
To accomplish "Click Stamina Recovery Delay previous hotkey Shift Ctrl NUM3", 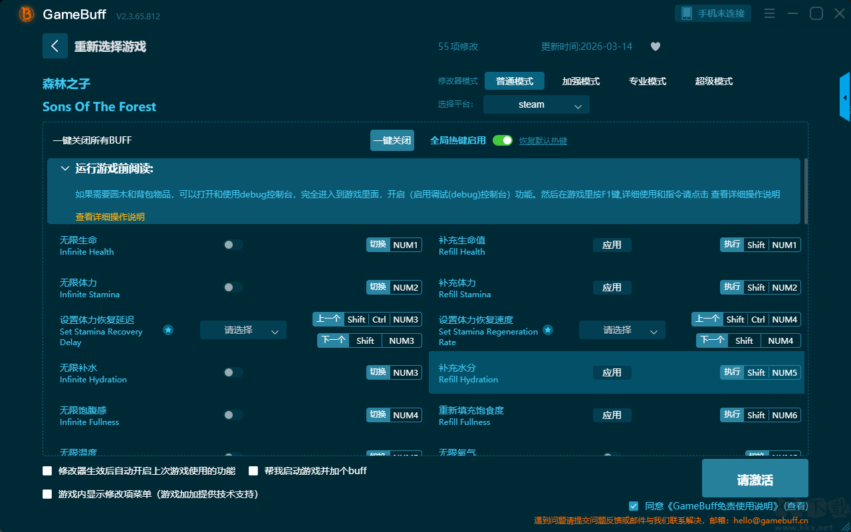I will pyautogui.click(x=367, y=319).
